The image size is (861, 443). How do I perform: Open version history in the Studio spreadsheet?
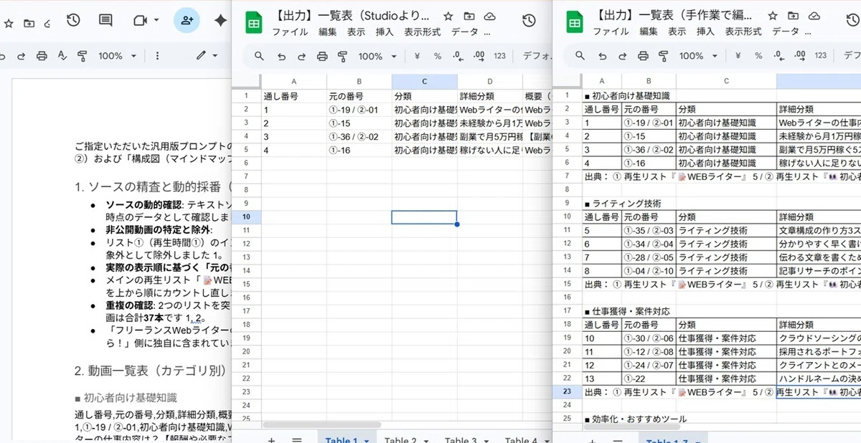pyautogui.click(x=529, y=21)
